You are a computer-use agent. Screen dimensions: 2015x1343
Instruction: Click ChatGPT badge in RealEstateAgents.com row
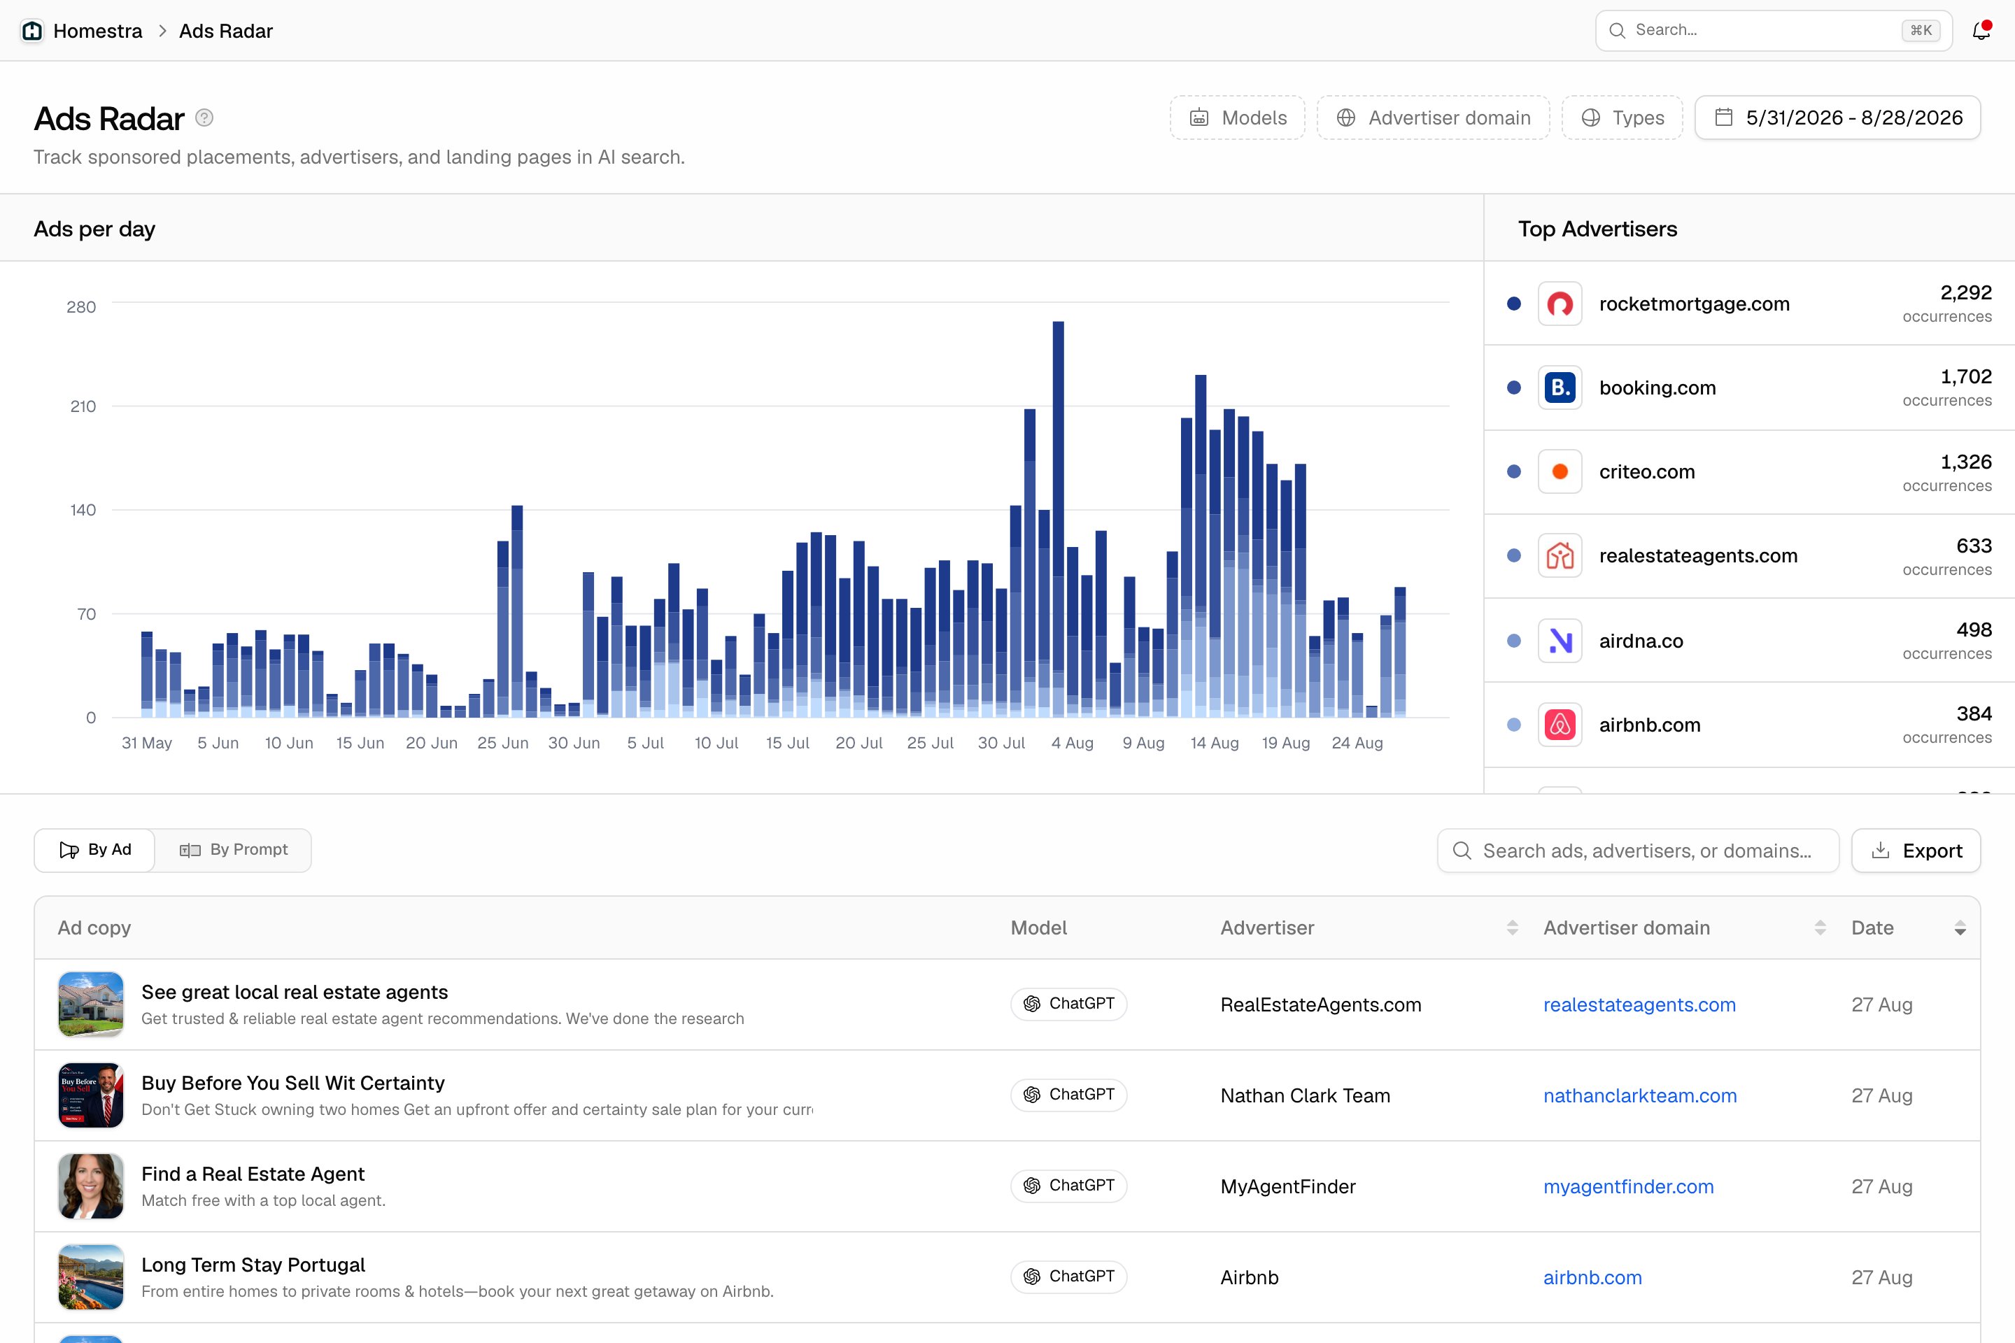[1068, 1004]
